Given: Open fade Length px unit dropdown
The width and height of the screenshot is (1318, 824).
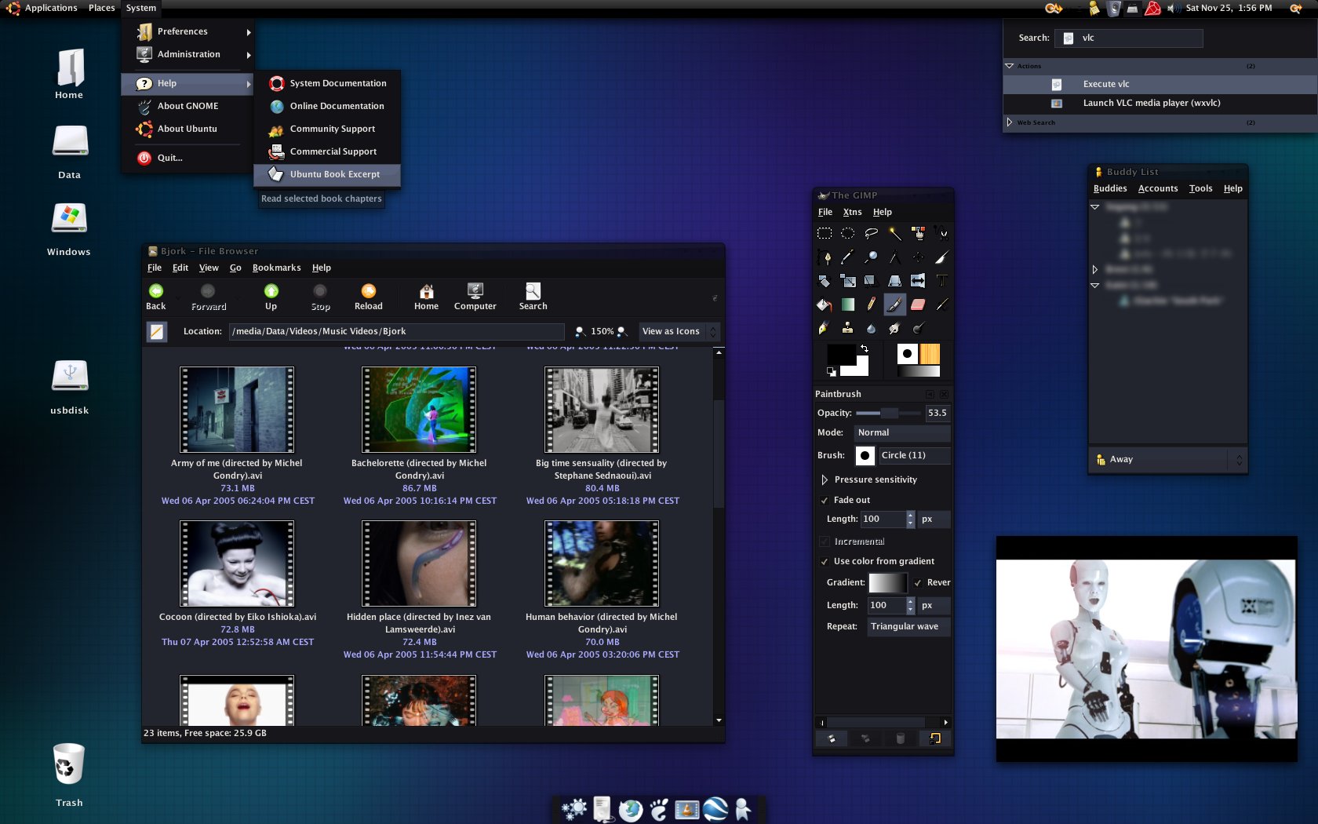Looking at the screenshot, I should (934, 519).
